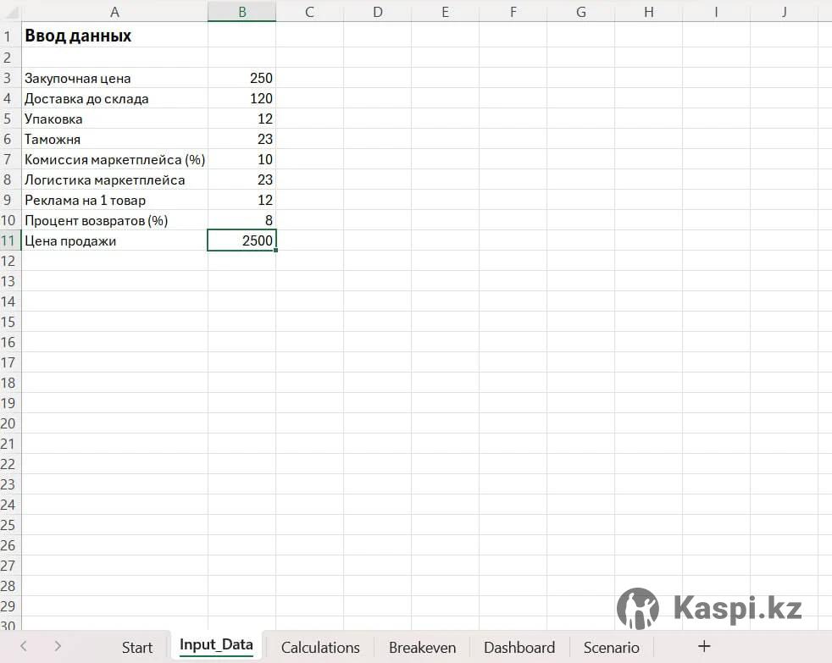The height and width of the screenshot is (663, 832).
Task: Select the delivery cost value 120
Action: pos(241,98)
